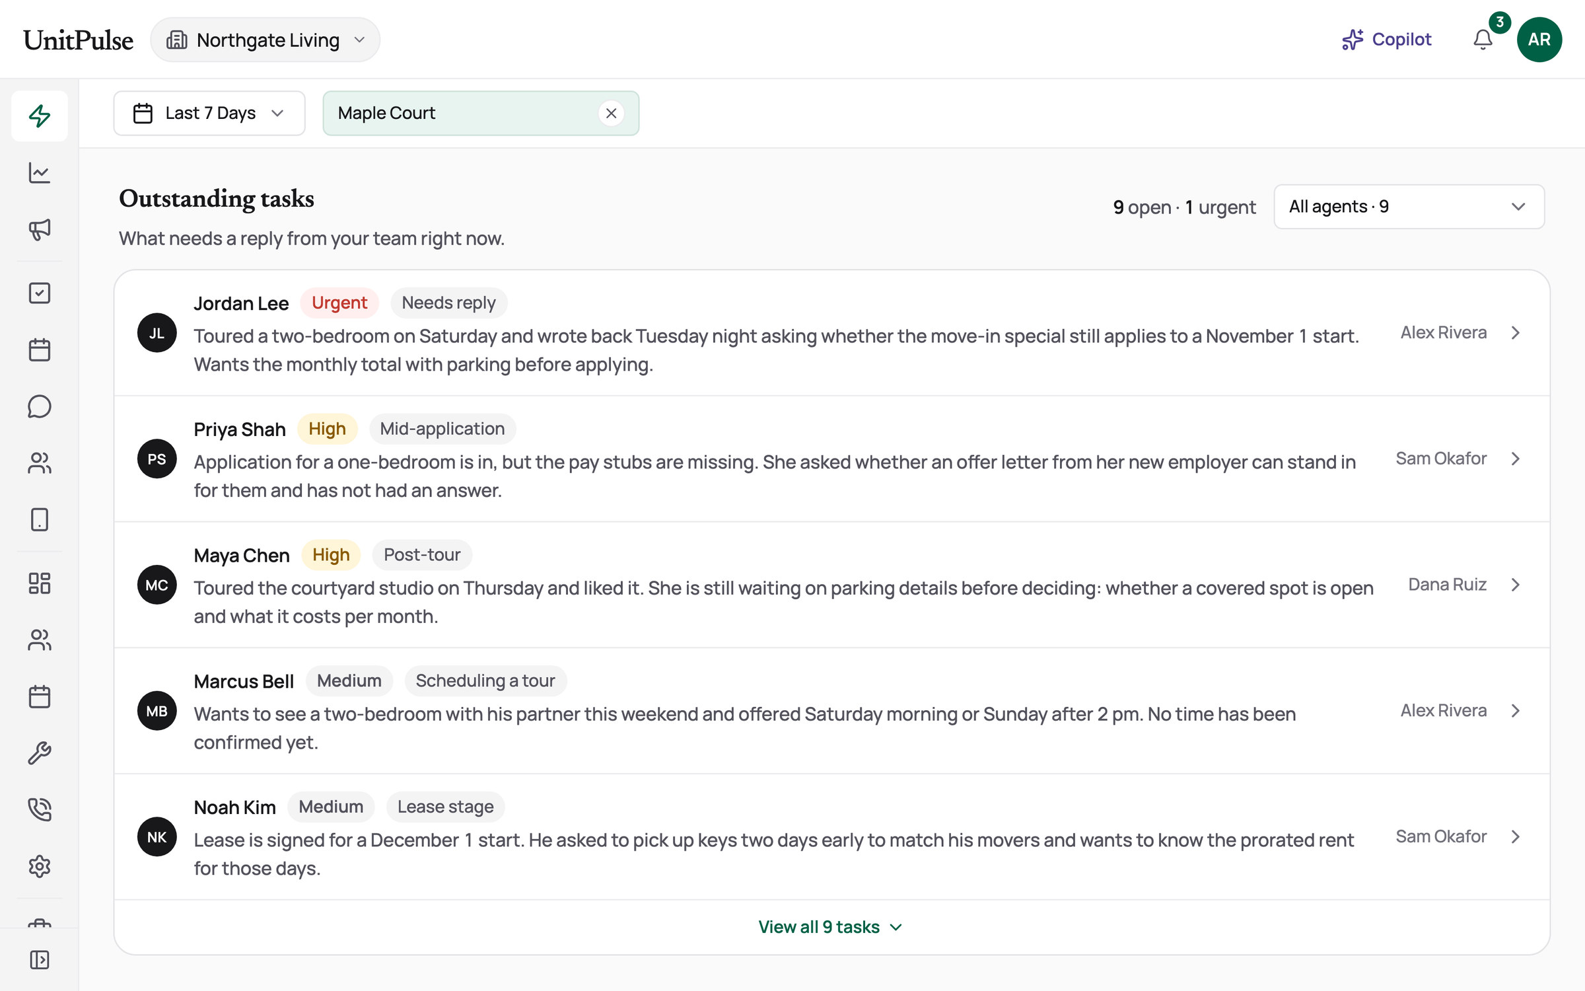Expand View all 9 tasks

coord(830,927)
